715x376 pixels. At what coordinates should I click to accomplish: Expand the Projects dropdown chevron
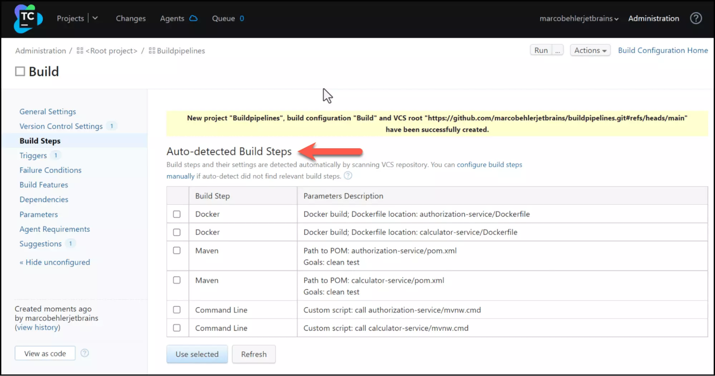(95, 18)
